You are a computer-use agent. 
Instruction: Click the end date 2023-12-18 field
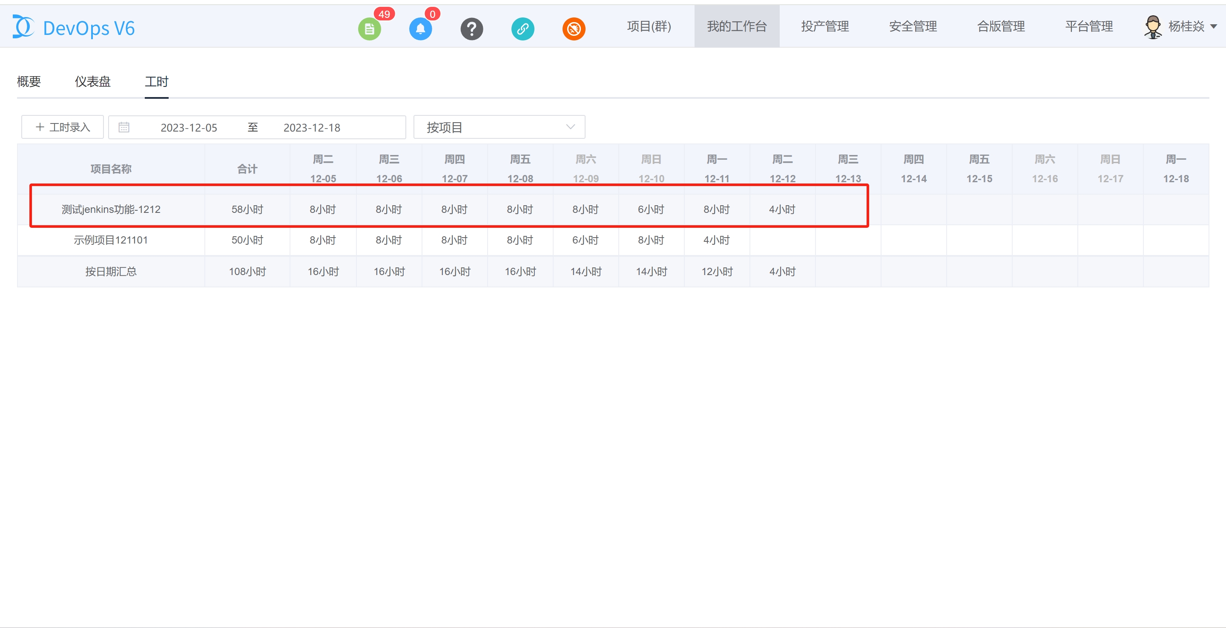(312, 127)
